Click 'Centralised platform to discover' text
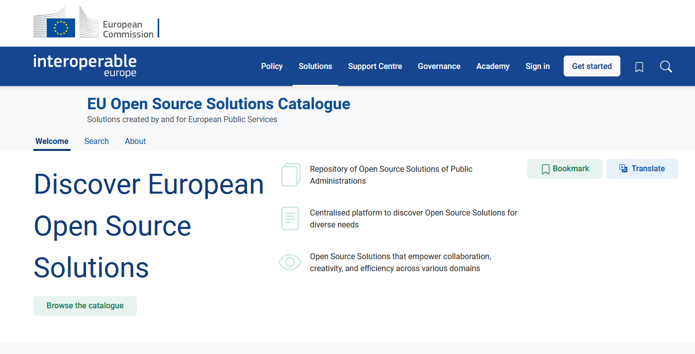This screenshot has width=695, height=354. [x=413, y=218]
